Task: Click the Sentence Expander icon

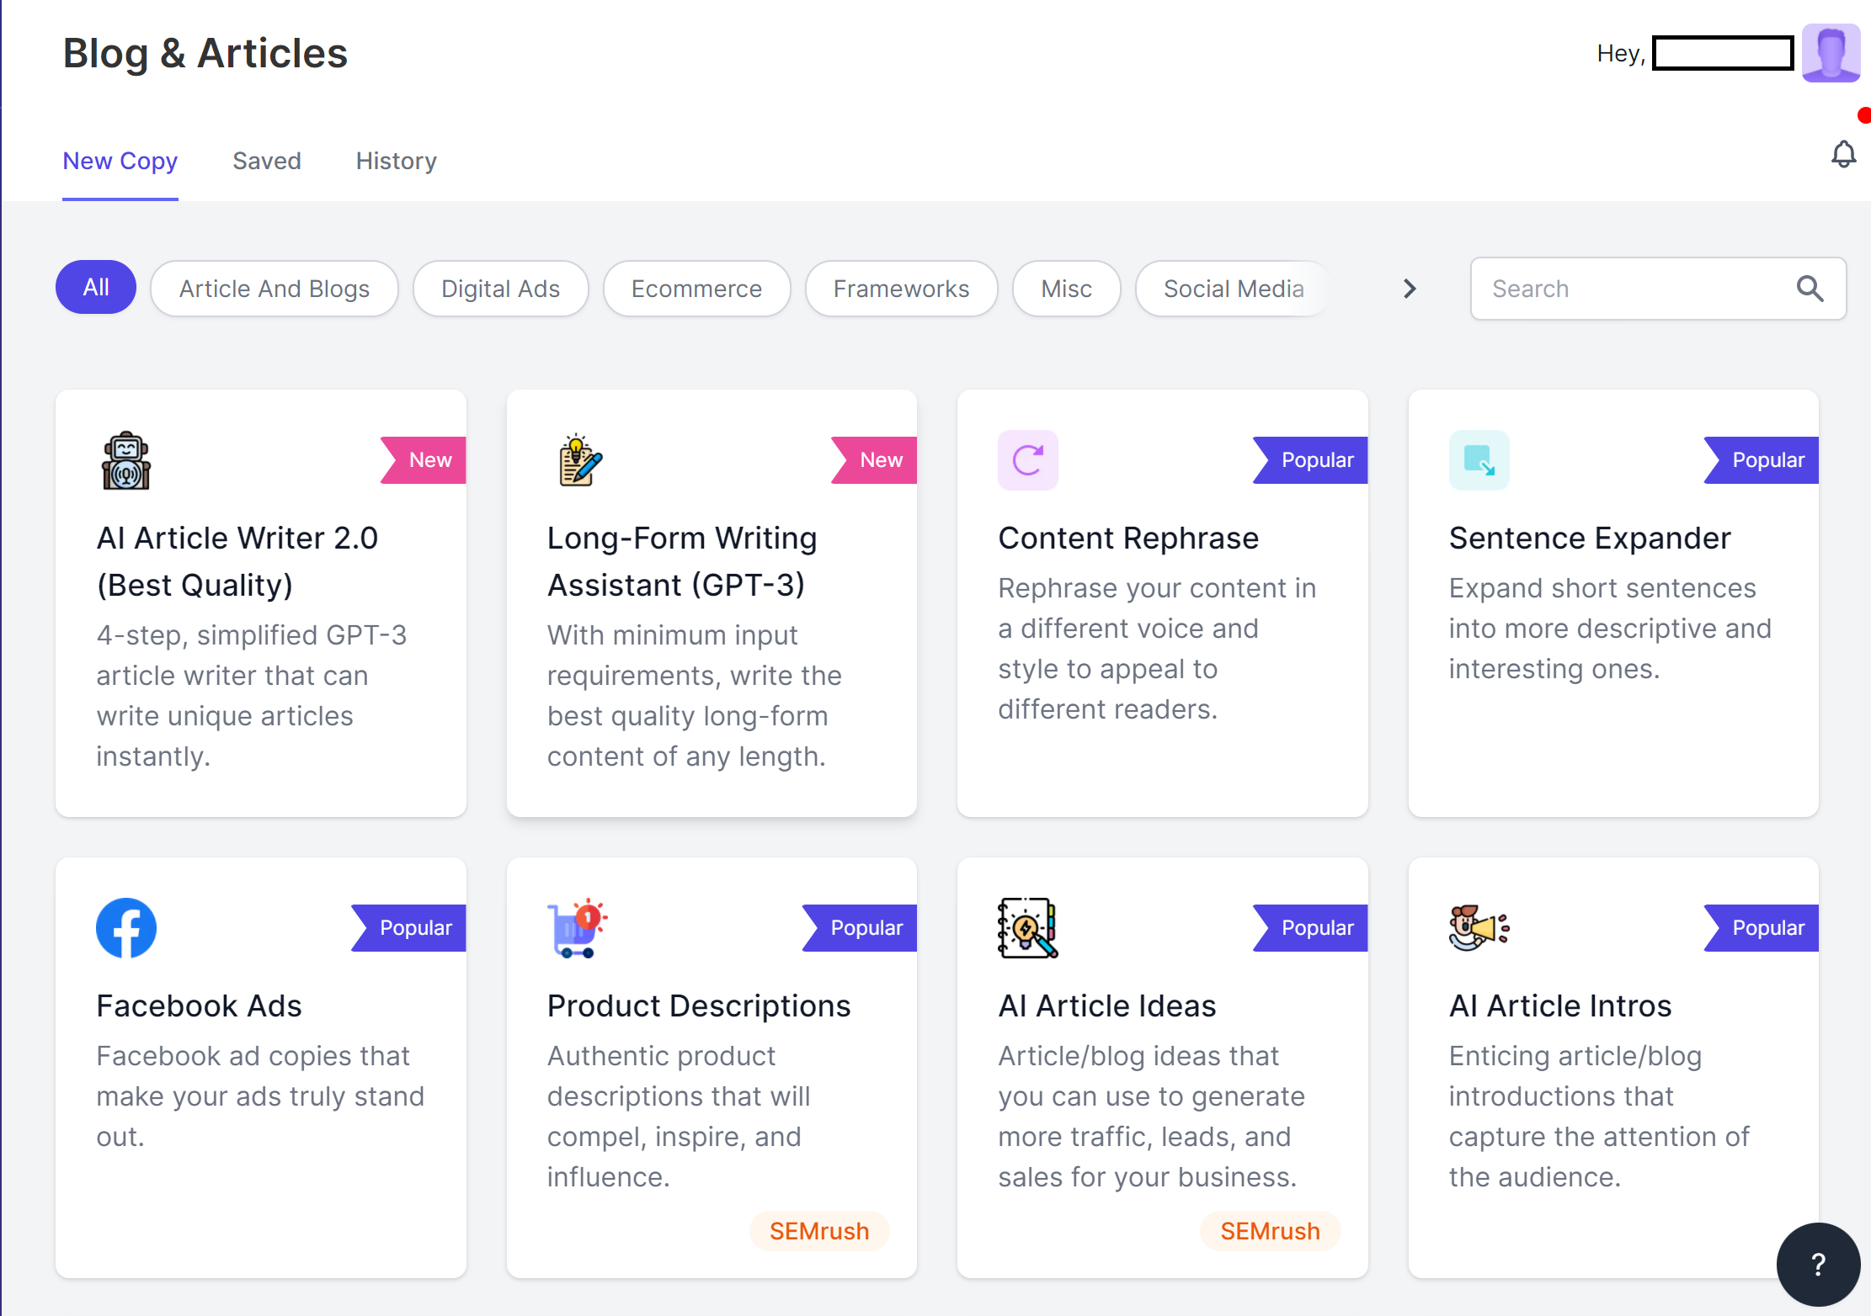Action: pyautogui.click(x=1479, y=460)
